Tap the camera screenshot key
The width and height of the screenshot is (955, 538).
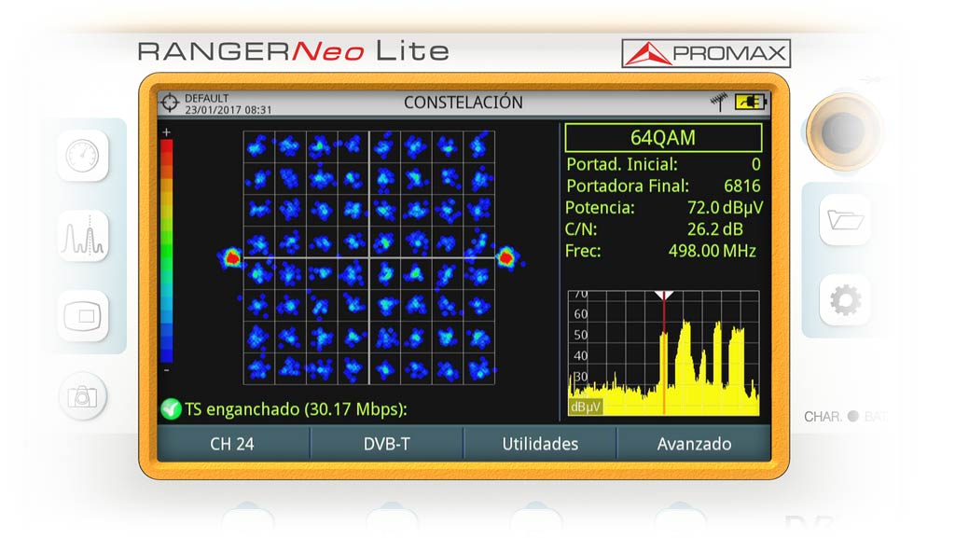pos(83,397)
